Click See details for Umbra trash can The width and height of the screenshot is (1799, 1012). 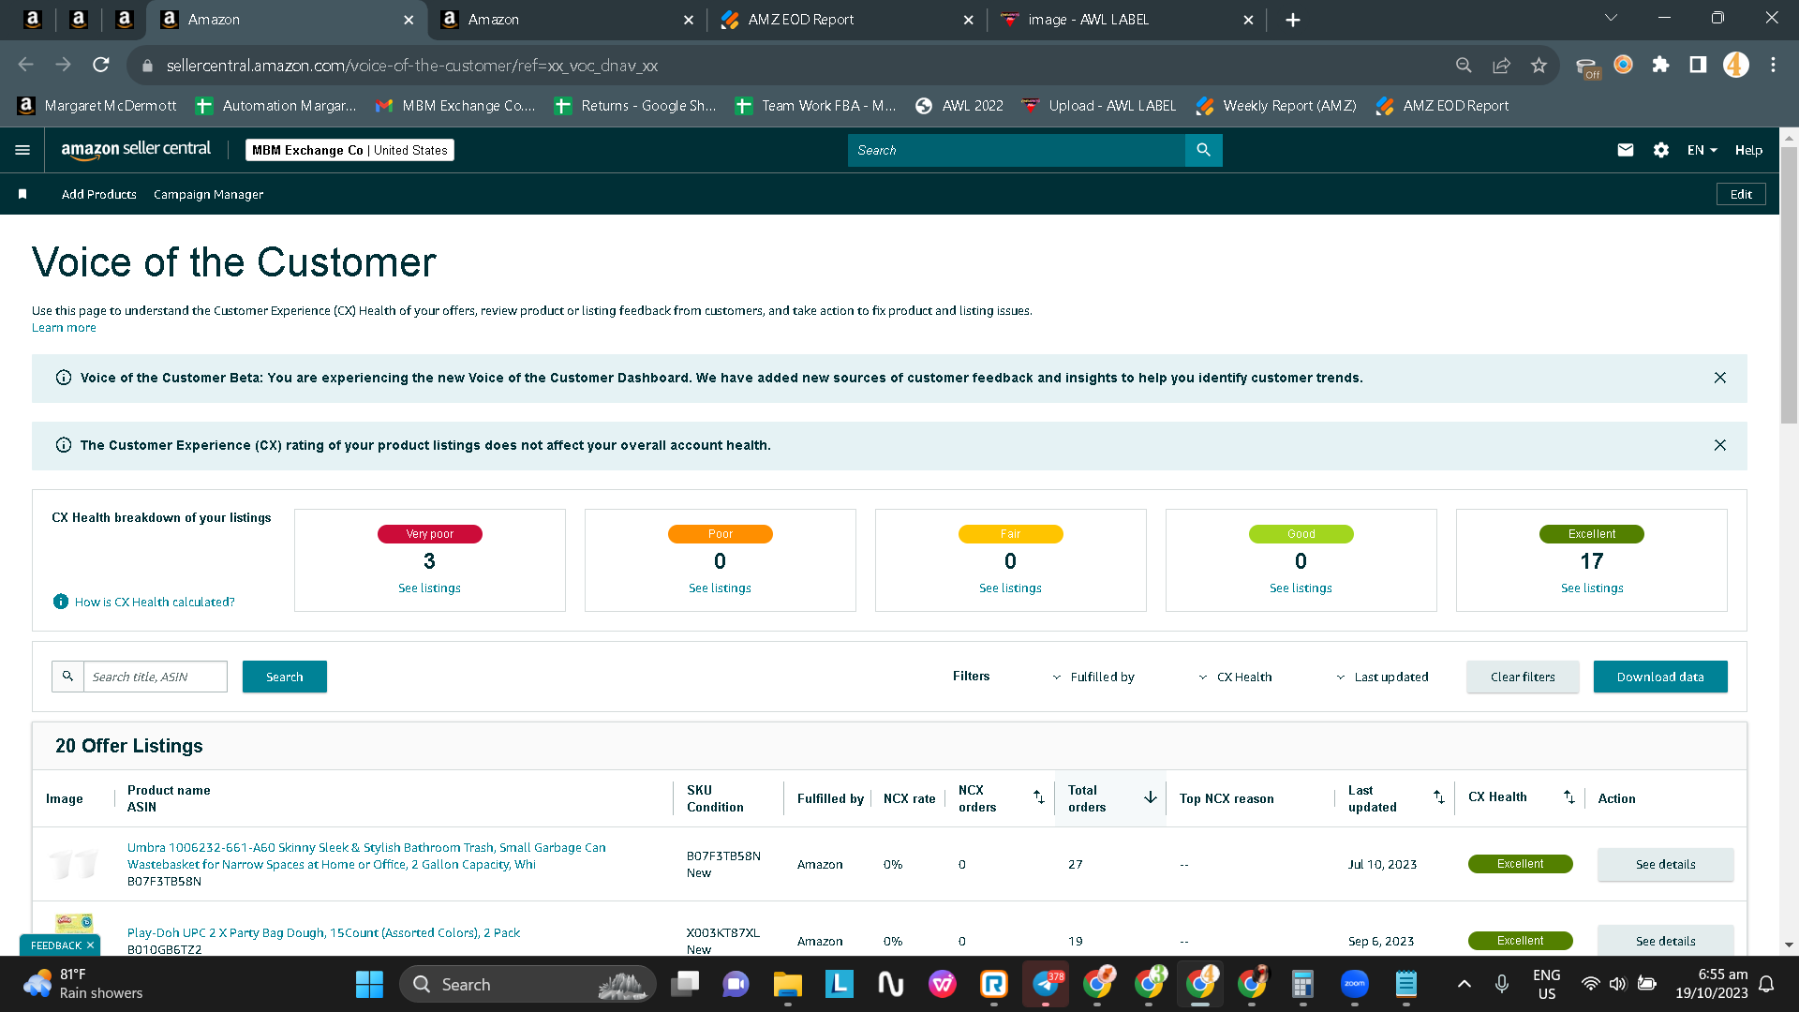point(1665,864)
